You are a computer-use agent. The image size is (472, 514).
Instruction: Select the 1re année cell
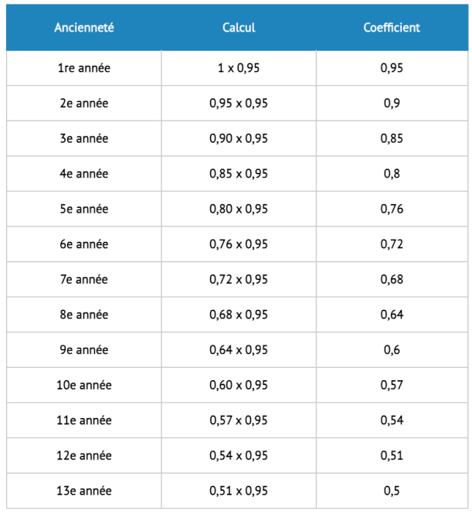[x=84, y=68]
